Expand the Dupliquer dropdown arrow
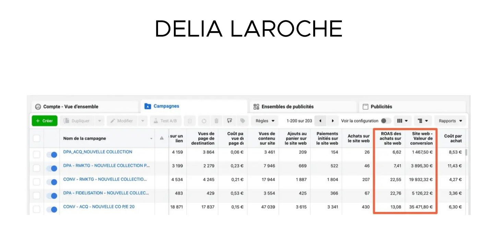 click(x=99, y=121)
